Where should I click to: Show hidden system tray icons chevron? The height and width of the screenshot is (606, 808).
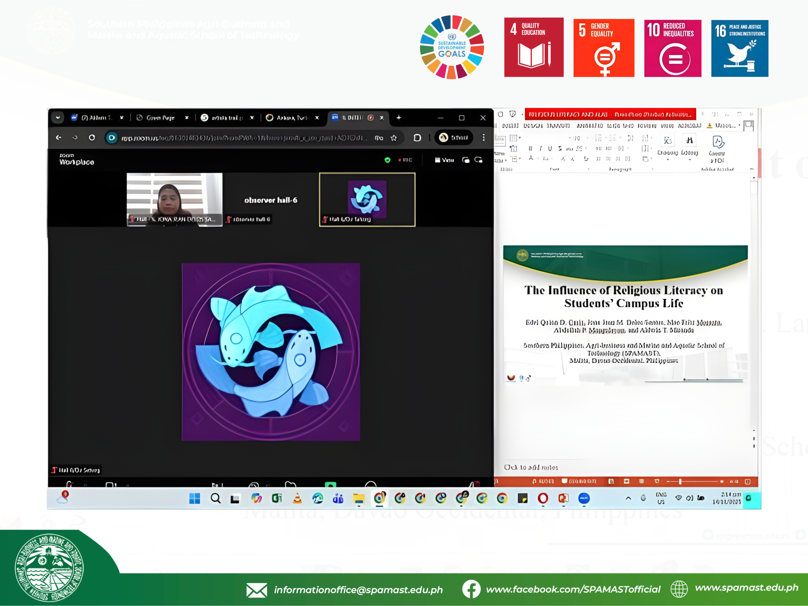click(x=628, y=498)
